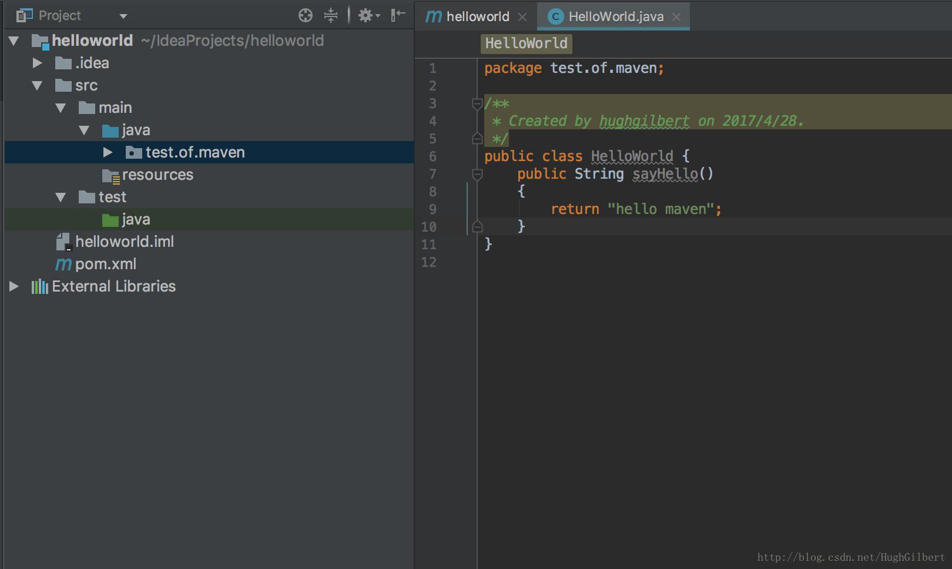Click the scroll from source target icon

[306, 15]
